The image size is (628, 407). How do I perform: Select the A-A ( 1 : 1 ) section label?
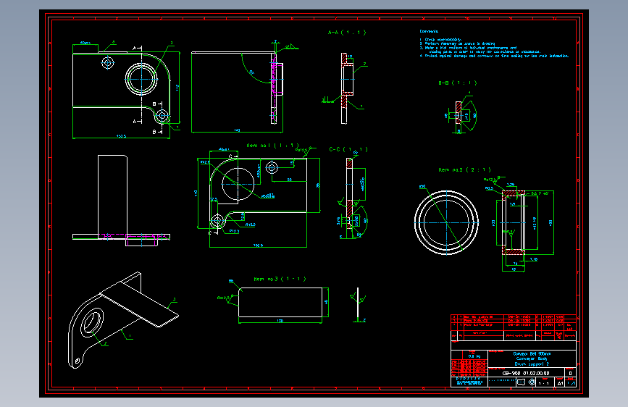347,33
